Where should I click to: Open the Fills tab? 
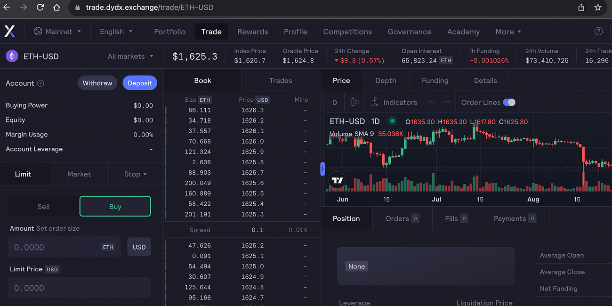click(x=457, y=218)
